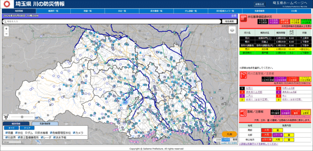
Task: Open the その他 menu tab
Action: [294, 11]
